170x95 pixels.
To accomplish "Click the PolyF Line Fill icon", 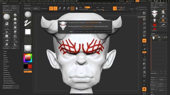I will click(x=144, y=76).
